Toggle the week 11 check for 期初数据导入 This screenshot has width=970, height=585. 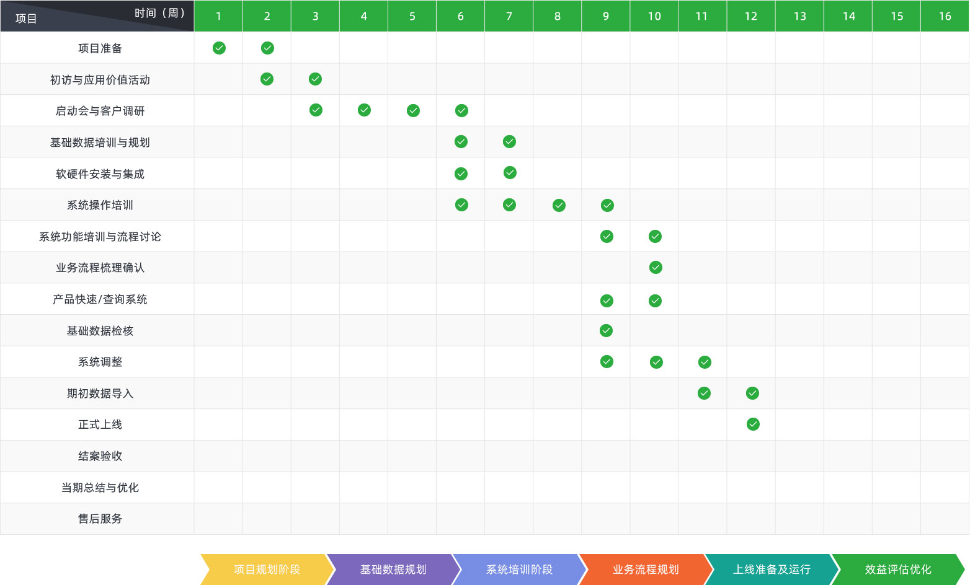pyautogui.click(x=704, y=394)
